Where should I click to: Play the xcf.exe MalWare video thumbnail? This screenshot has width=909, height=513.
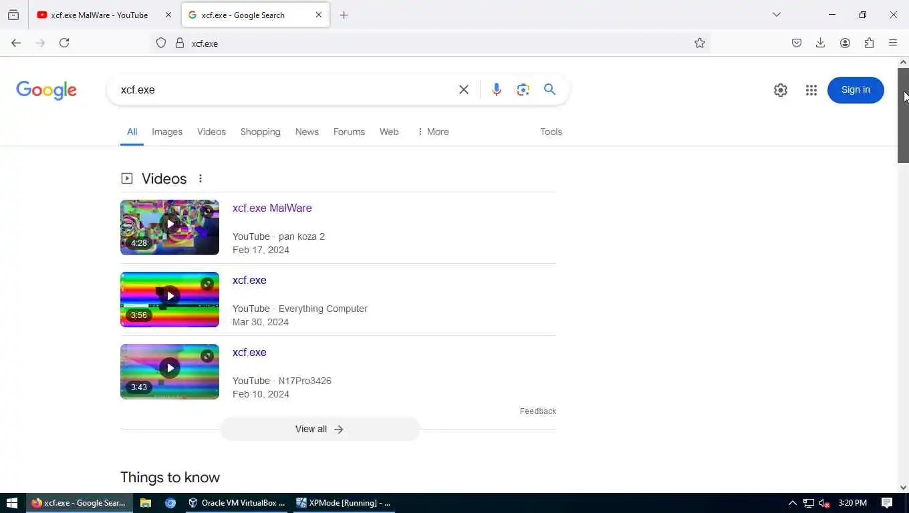(170, 227)
